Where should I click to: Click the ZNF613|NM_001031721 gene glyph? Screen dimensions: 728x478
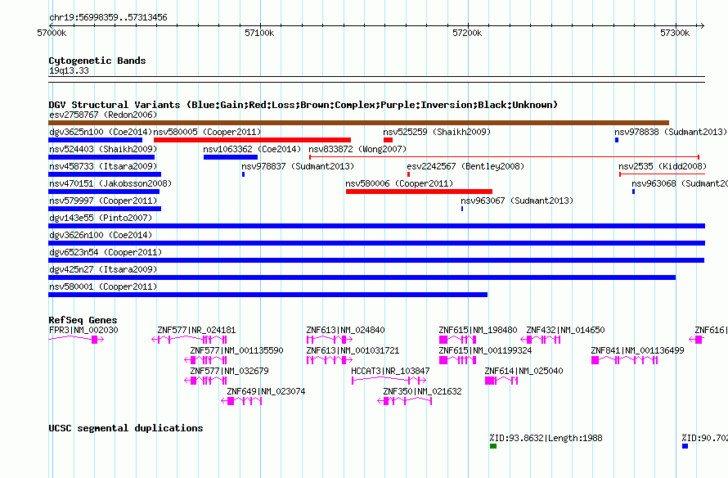tap(330, 360)
